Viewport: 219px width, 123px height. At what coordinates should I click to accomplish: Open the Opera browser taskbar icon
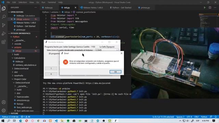[x=27, y=121]
